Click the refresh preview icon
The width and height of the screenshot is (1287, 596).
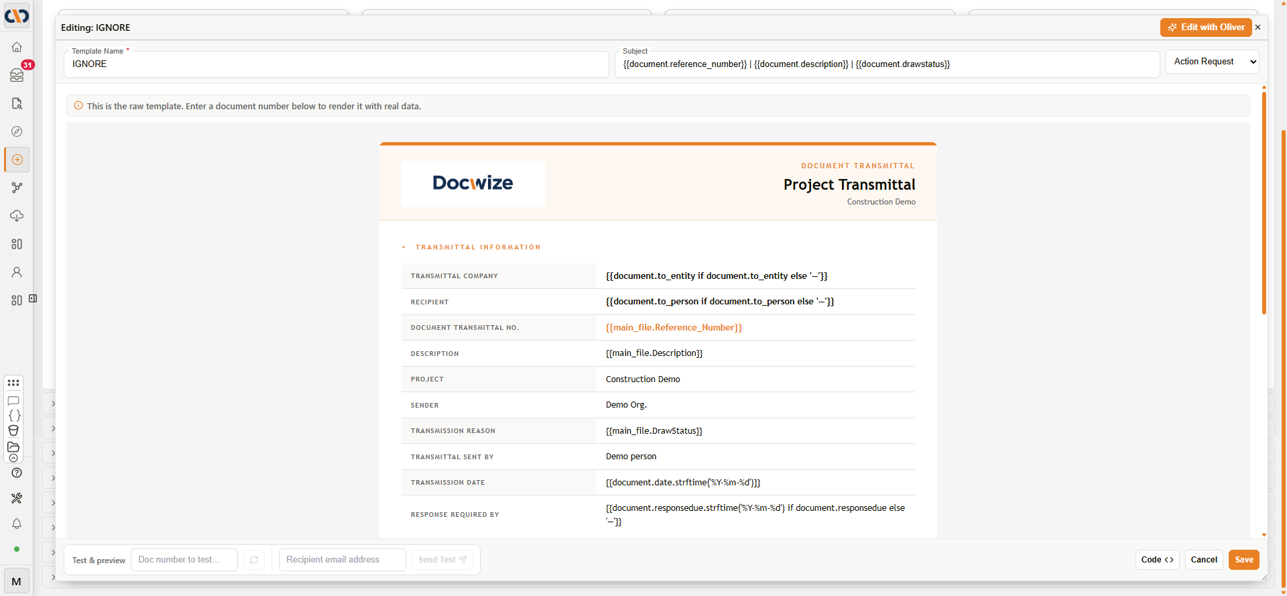click(x=254, y=560)
